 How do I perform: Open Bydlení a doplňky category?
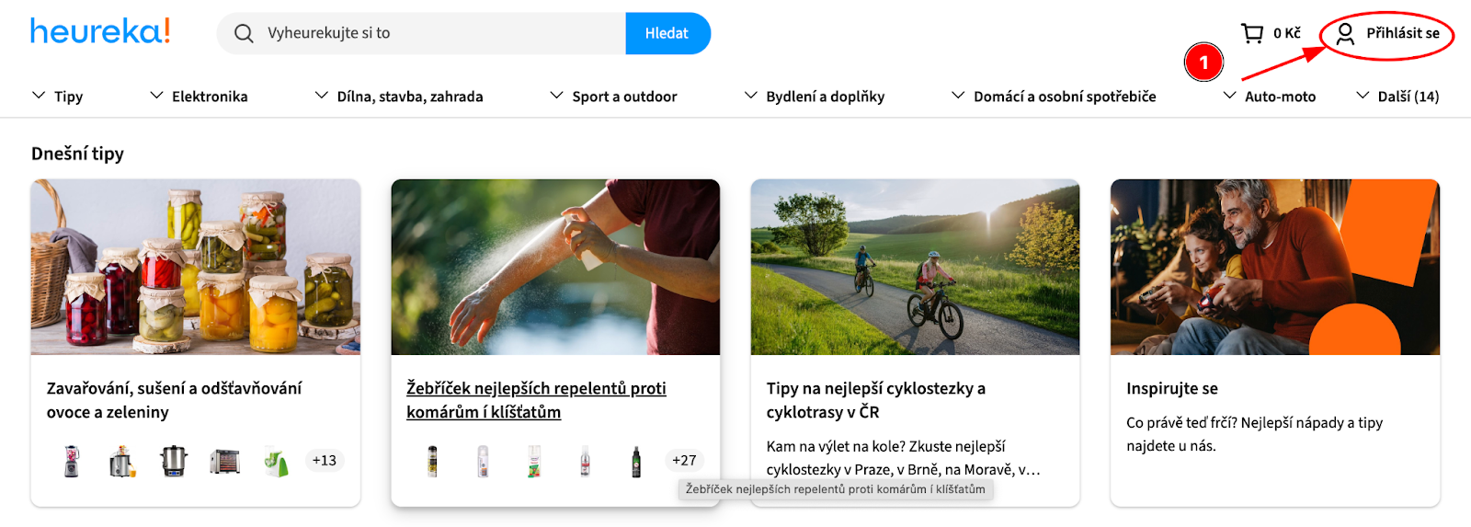[x=815, y=96]
